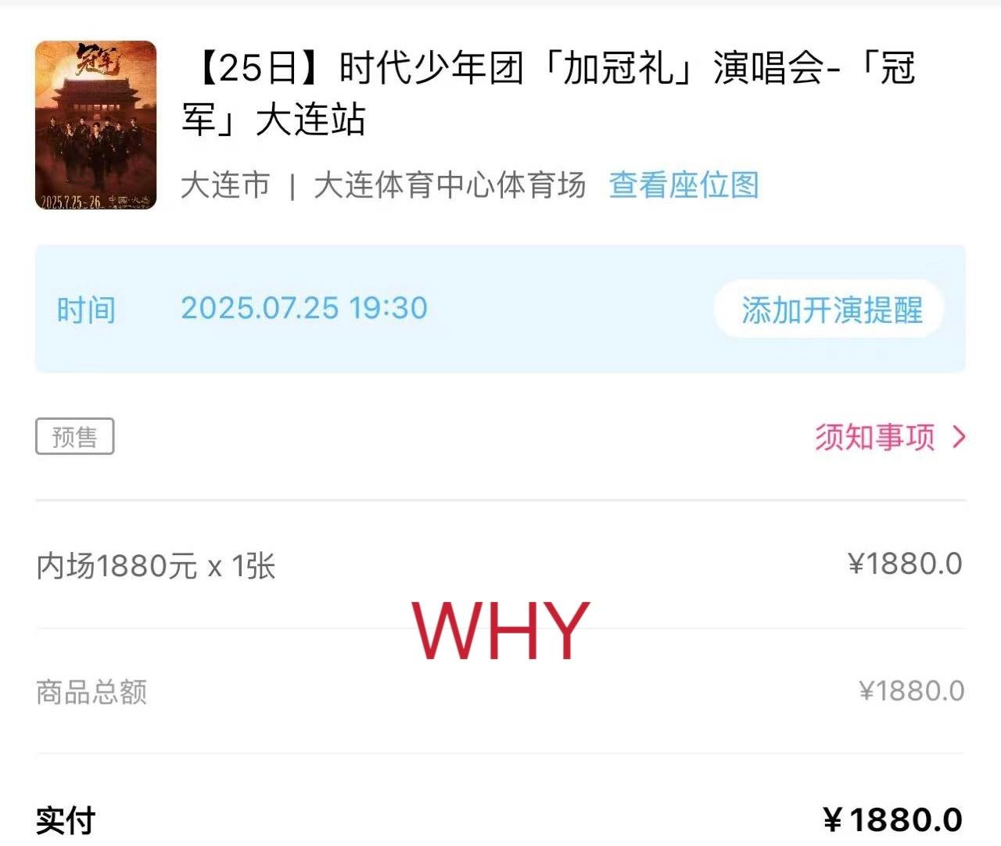Click the grey total ¥1880.0 amount
1001x846 pixels.
911,691
